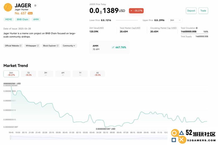Favorite JAGER with the star icon
Viewport: 218px width, 145px height.
pyautogui.click(x=35, y=5)
